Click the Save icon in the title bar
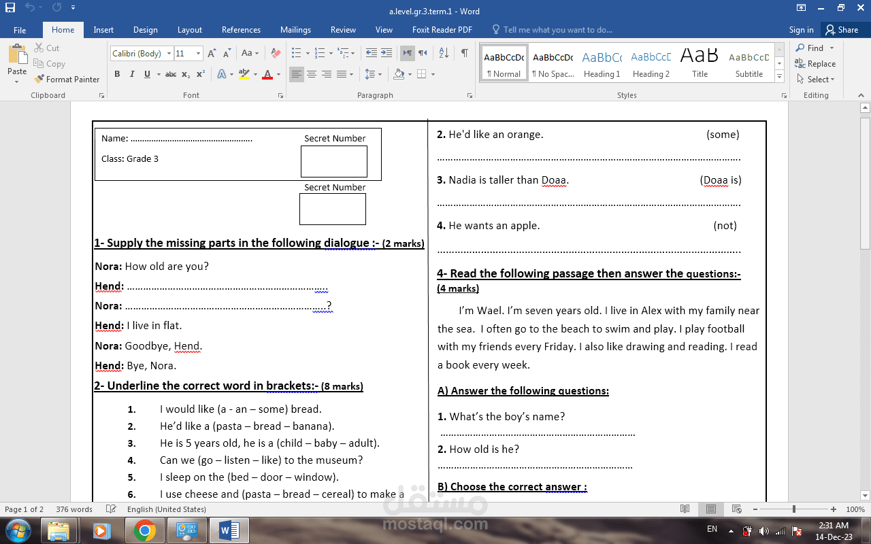Viewport: 871px width, 544px height. pyautogui.click(x=10, y=8)
